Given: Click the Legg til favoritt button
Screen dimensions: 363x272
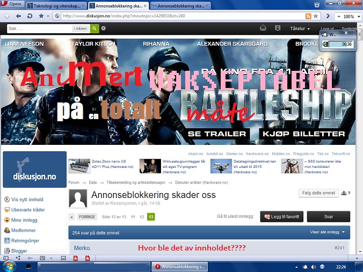Looking at the screenshot, I should [x=282, y=217].
